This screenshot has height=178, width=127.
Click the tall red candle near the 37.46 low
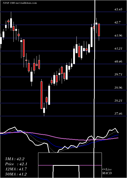[x=41, y=95]
